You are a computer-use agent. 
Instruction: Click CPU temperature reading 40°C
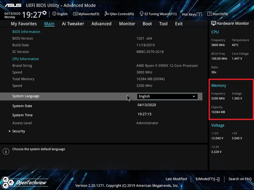(x=235, y=45)
